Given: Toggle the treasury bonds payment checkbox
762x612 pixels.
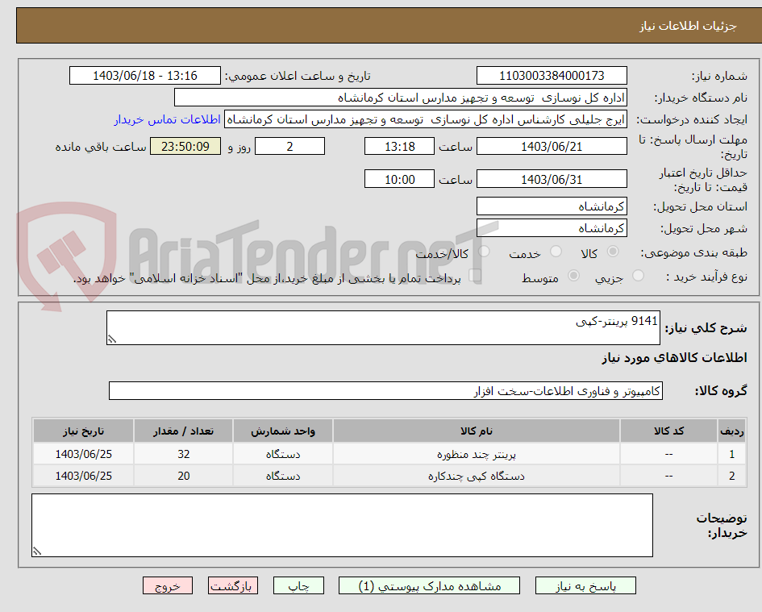Looking at the screenshot, I should (x=475, y=276).
